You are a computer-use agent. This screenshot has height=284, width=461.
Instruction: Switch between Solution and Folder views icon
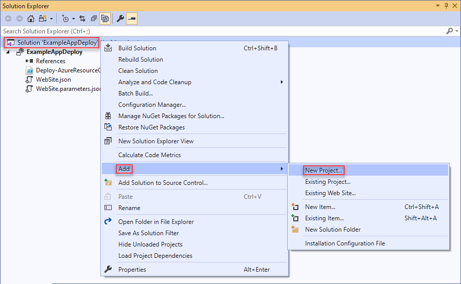tap(43, 19)
